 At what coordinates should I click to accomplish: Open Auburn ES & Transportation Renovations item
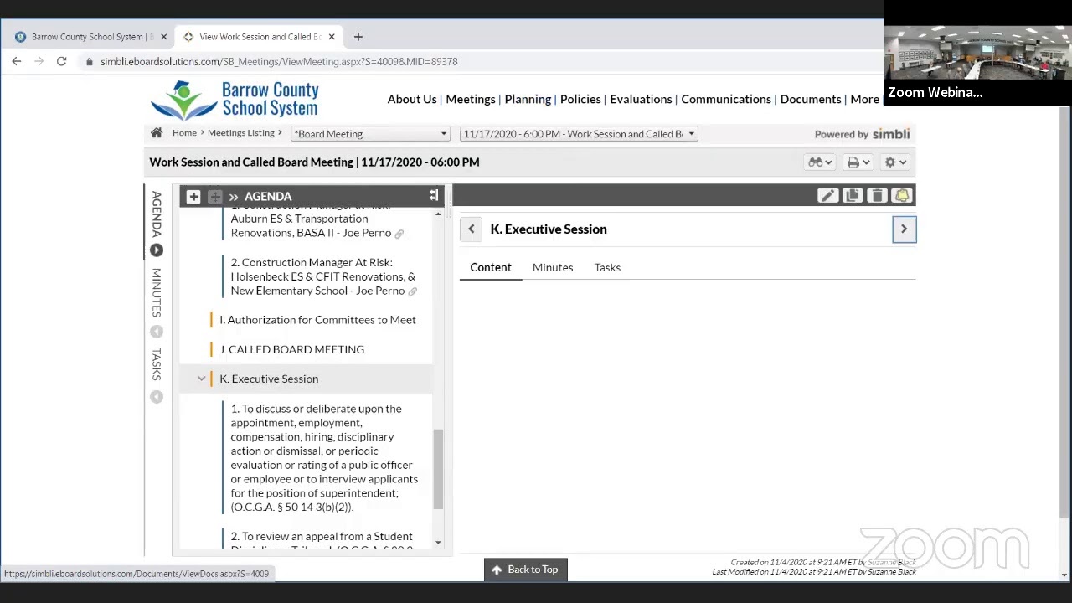311,221
